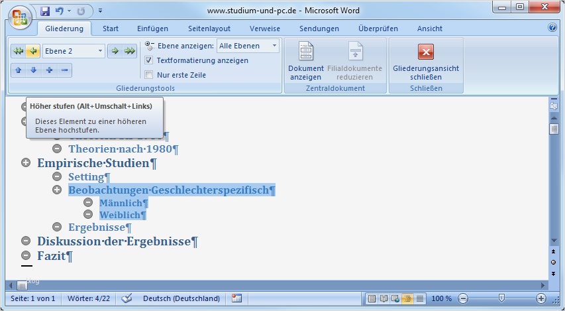The image size is (565, 311).
Task: Promote to Heading 1 double-arrow
Action: coord(19,51)
